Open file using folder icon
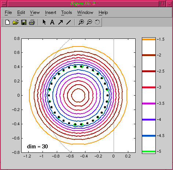 coord(16,22)
